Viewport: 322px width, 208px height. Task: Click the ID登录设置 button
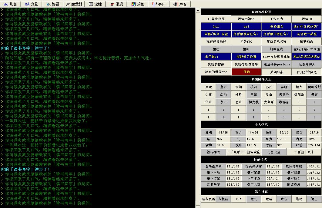tap(216, 19)
